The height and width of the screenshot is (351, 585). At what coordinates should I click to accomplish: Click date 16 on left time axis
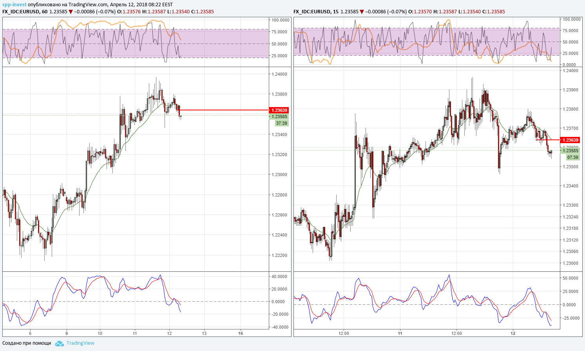click(241, 333)
